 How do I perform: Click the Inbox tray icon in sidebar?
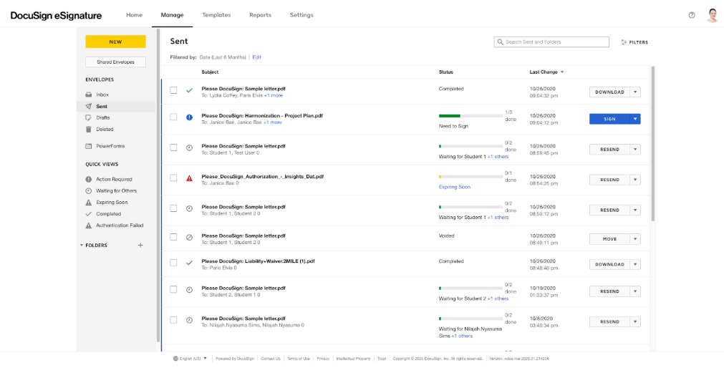pos(89,95)
